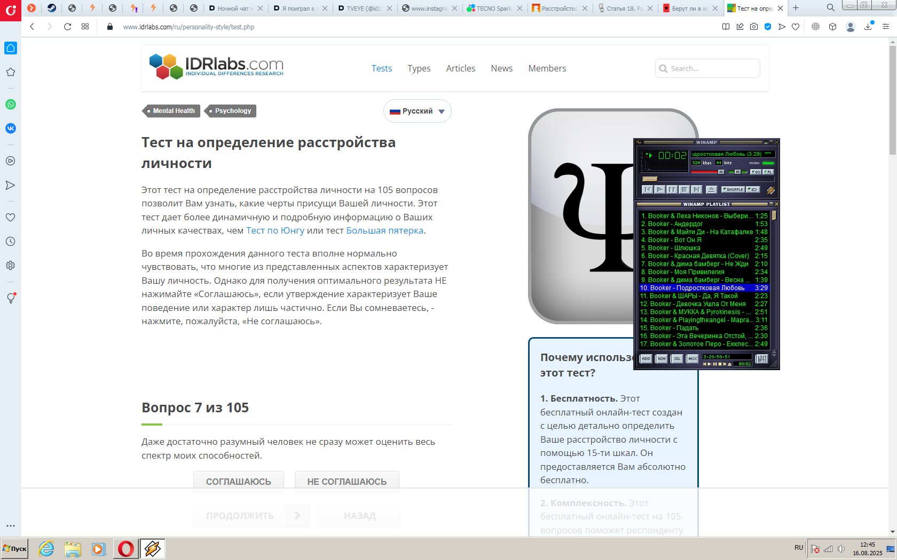Click MISC button in Winamp playlist
This screenshot has width=897, height=560.
(x=693, y=358)
